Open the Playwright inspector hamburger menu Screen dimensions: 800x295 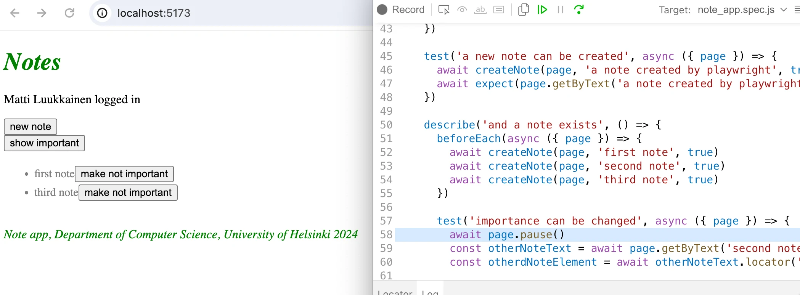click(x=797, y=10)
